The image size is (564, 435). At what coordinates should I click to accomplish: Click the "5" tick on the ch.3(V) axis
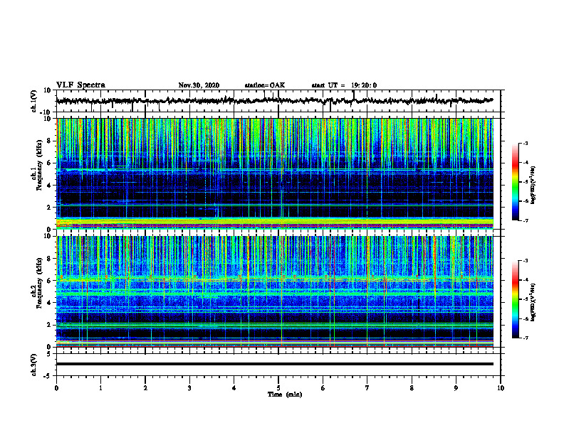click(49, 354)
